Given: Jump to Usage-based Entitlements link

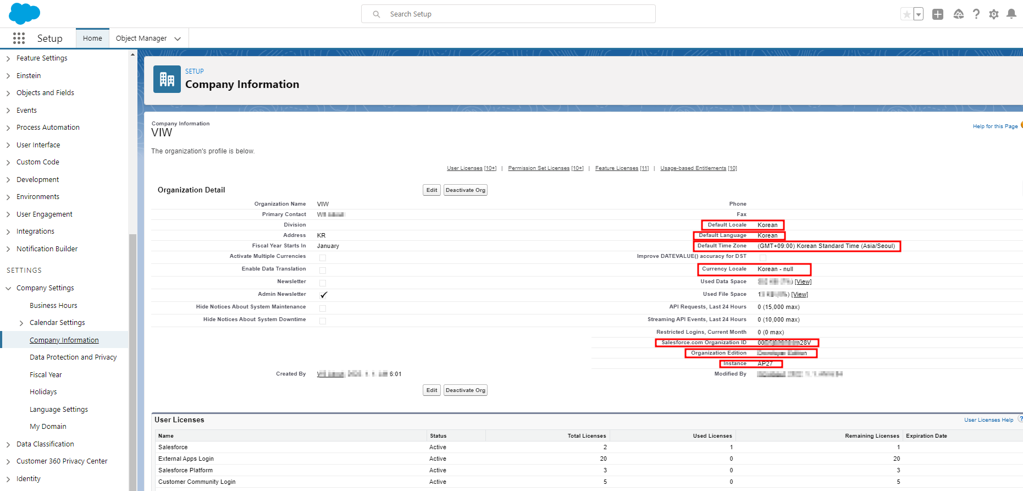Looking at the screenshot, I should (699, 168).
